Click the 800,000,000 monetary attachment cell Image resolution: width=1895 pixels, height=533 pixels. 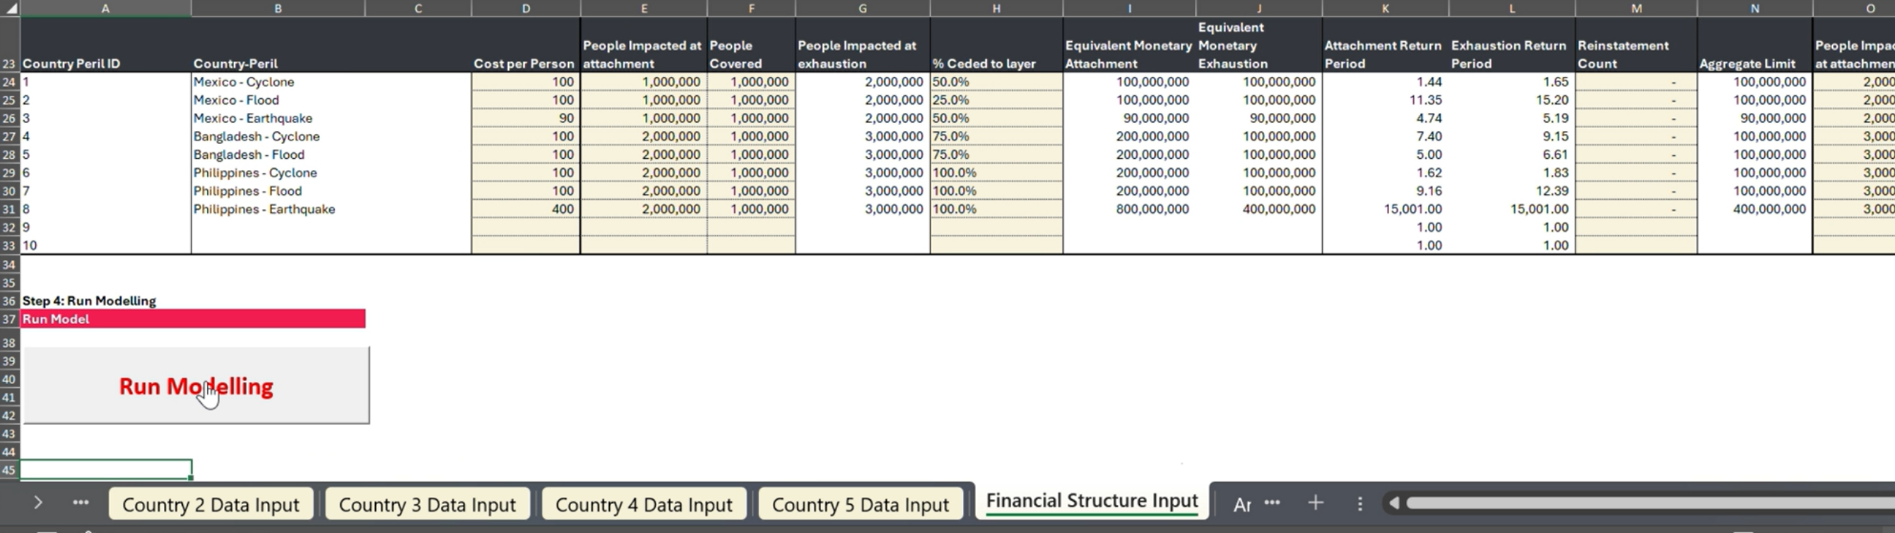[1129, 209]
